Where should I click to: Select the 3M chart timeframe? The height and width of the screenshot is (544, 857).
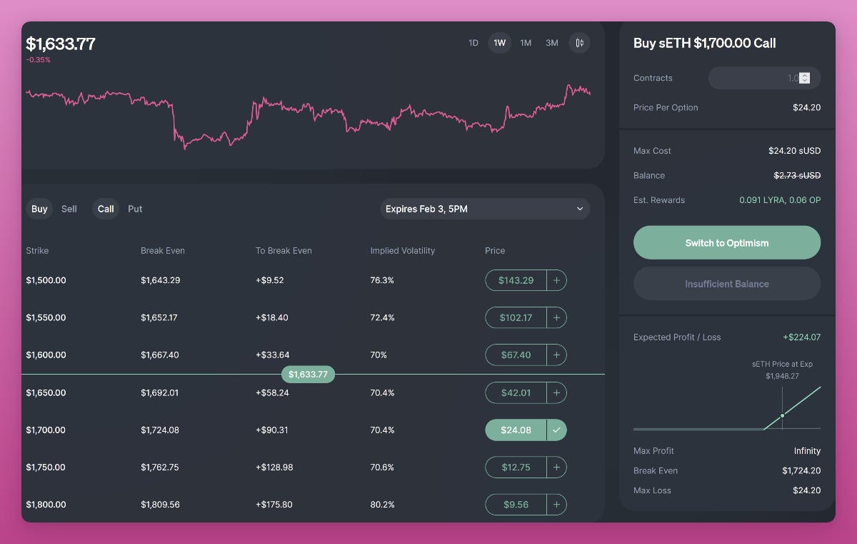551,43
